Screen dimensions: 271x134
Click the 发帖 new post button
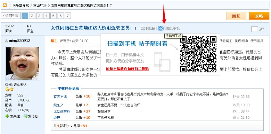(x=259, y=16)
